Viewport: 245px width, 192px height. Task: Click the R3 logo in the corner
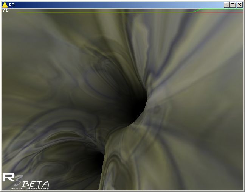(9, 179)
